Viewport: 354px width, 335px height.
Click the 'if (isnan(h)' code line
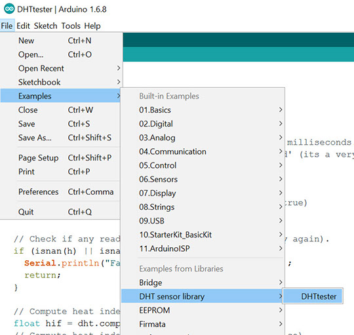[67, 251]
